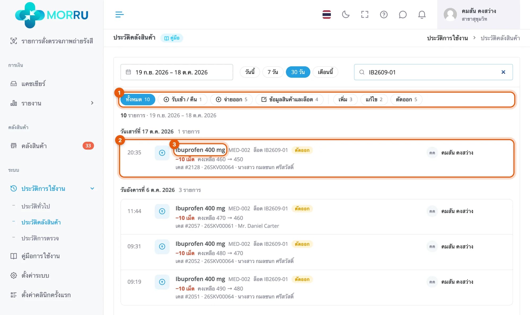Screen dimensions: 530x315
Task: Select the 7 วัน range filter
Action: [273, 72]
